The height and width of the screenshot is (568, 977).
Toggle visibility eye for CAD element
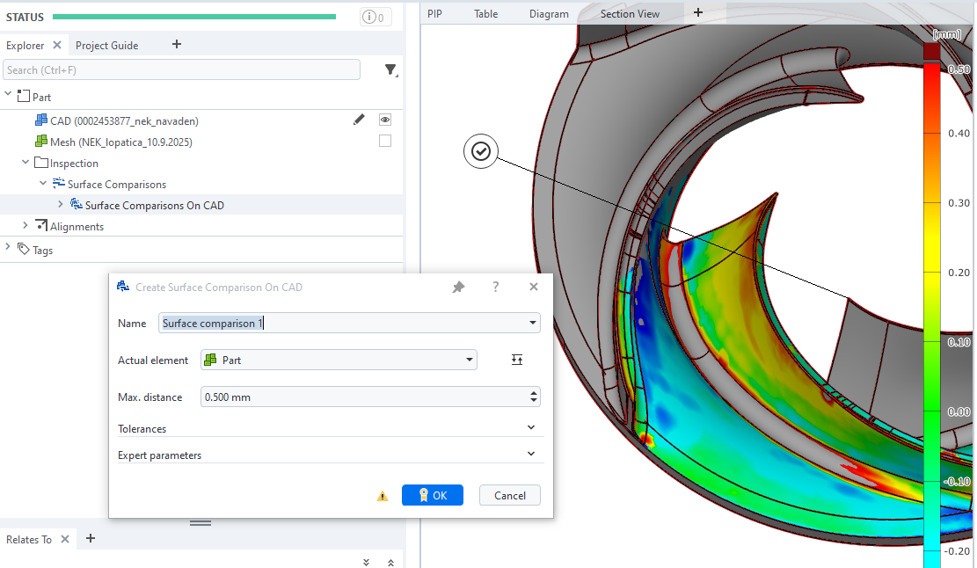coord(384,120)
